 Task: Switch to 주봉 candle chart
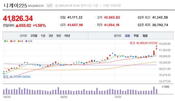pyautogui.click(x=136, y=36)
